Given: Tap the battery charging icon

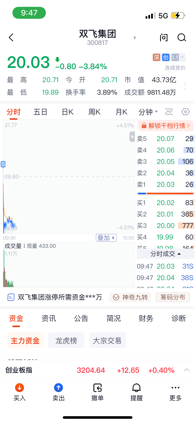Looking at the screenshot, I should click(x=178, y=16).
